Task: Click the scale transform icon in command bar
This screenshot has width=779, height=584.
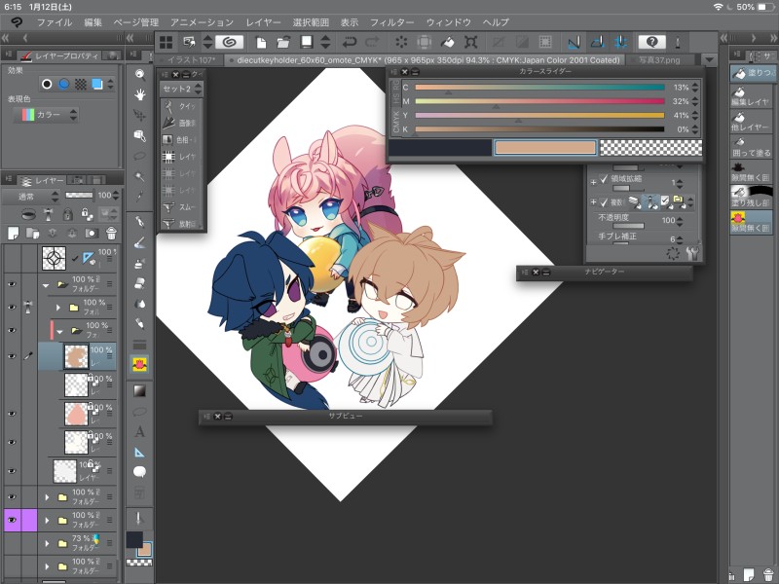Action: 470,42
